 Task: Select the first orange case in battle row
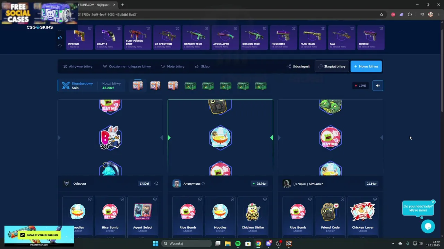pos(138,85)
